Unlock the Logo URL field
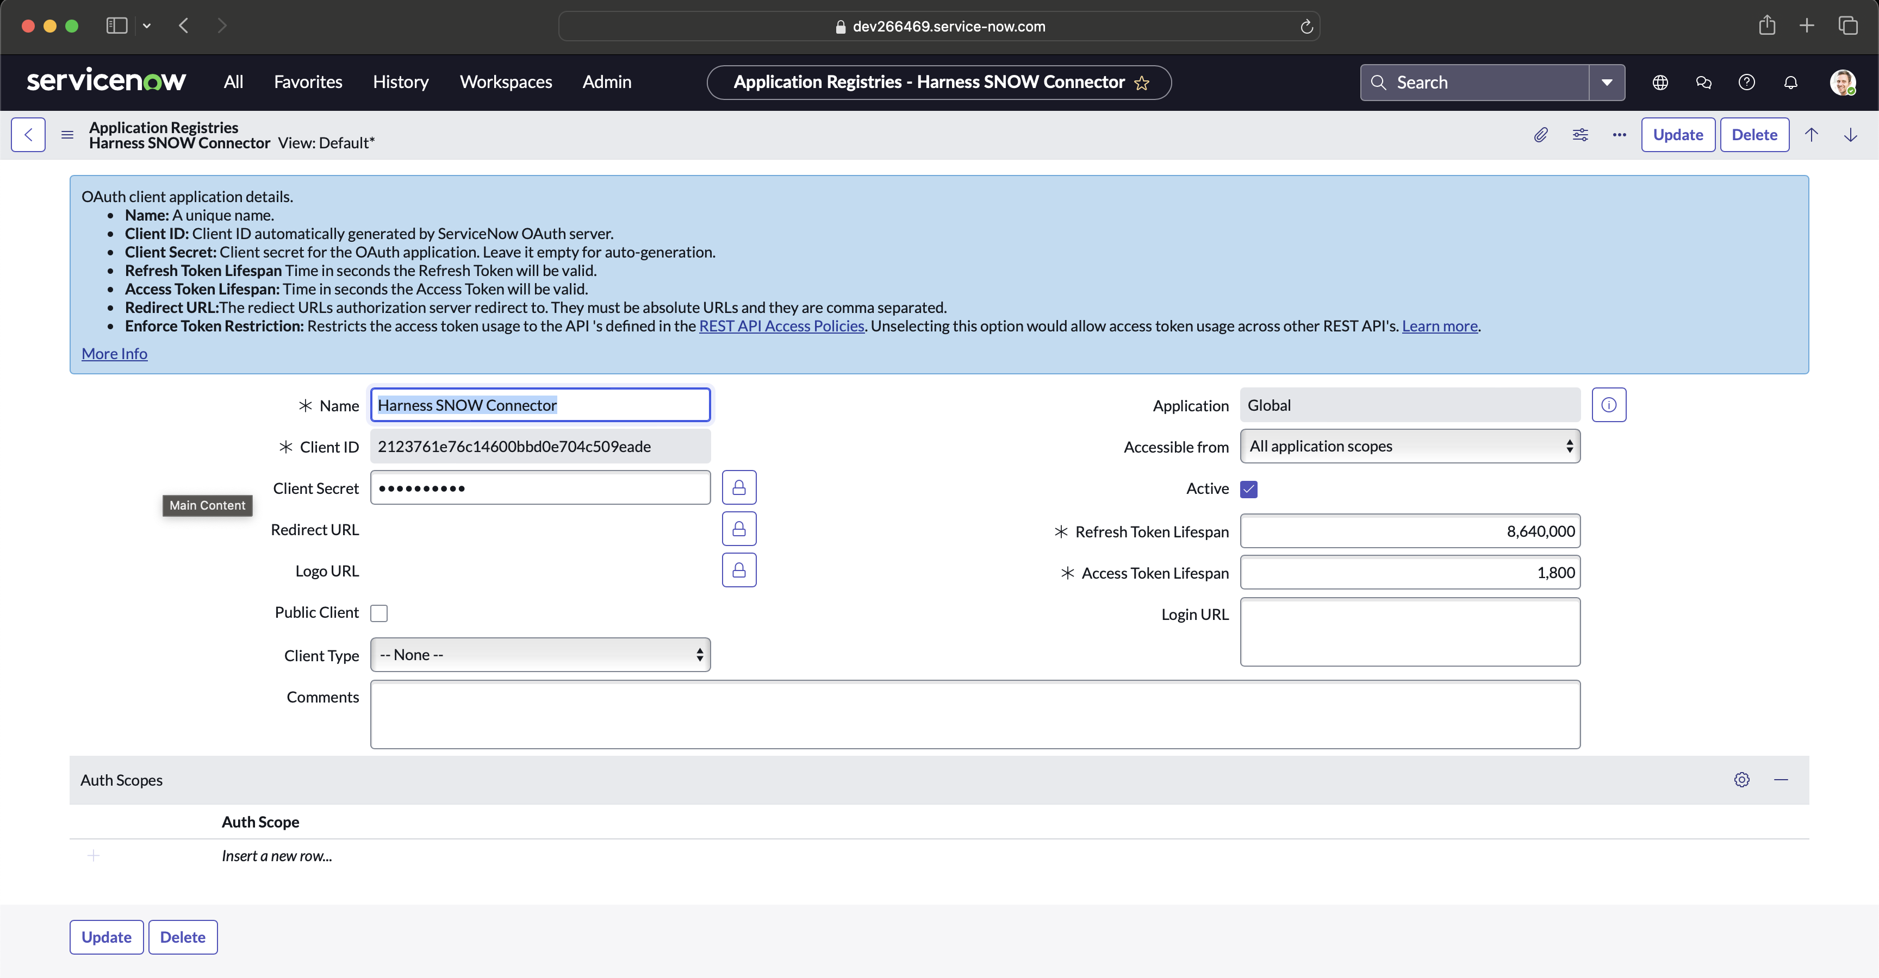The width and height of the screenshot is (1879, 978). point(739,570)
